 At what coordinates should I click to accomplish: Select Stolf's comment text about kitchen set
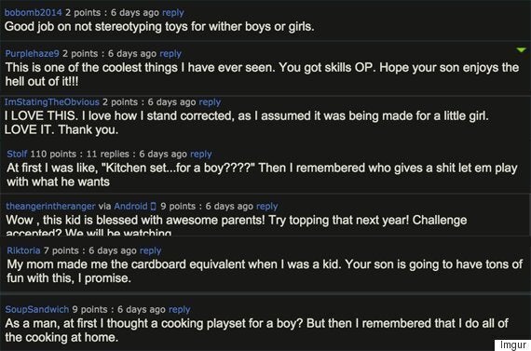click(x=262, y=175)
